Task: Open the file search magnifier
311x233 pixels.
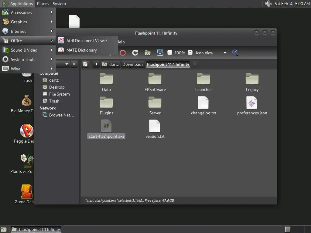Action: 235,53
